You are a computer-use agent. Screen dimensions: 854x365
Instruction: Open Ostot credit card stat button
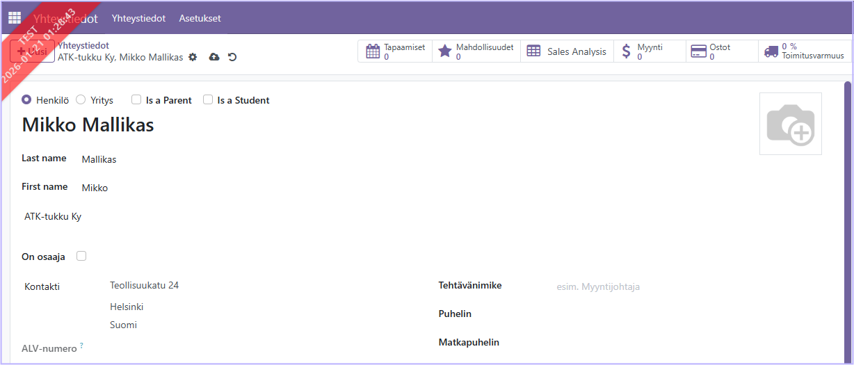pyautogui.click(x=721, y=51)
